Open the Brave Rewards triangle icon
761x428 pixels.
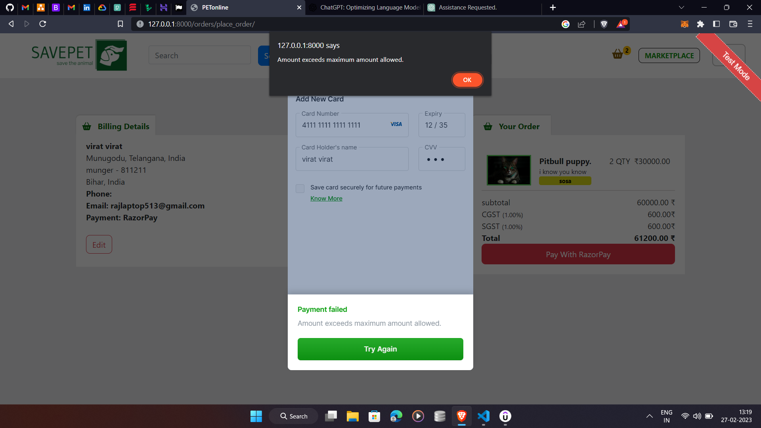pos(621,24)
